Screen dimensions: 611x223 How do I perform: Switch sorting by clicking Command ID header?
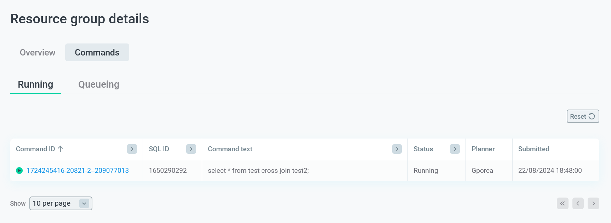pyautogui.click(x=35, y=149)
